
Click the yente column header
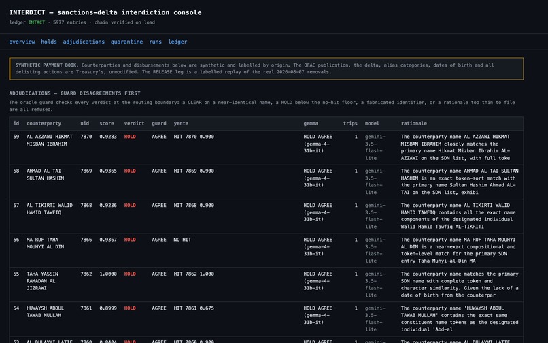tap(181, 123)
